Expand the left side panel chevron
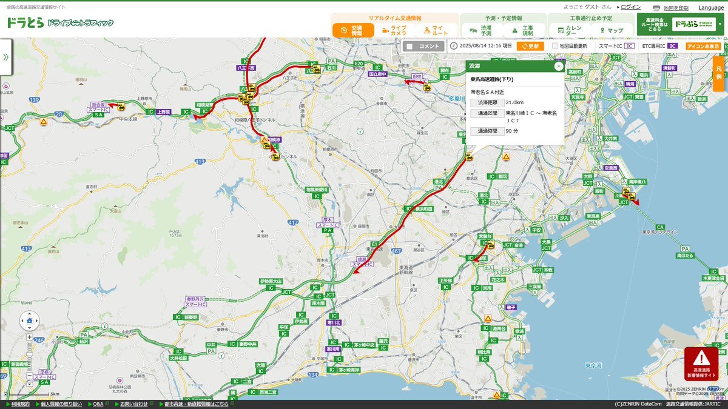The width and height of the screenshot is (728, 409). [x=6, y=58]
